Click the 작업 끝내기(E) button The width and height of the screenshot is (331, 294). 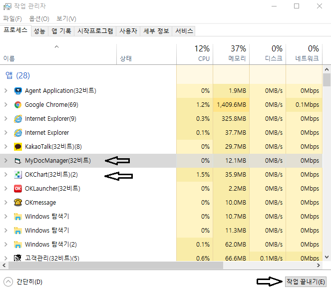pyautogui.click(x=306, y=282)
